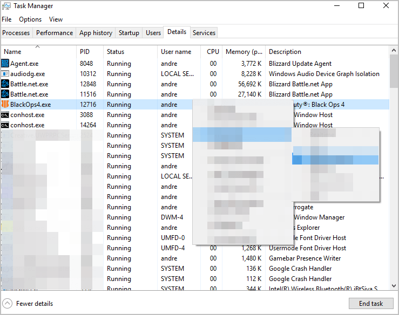The width and height of the screenshot is (399, 315).
Task: Click memory value 3,772 K
Action: point(252,64)
